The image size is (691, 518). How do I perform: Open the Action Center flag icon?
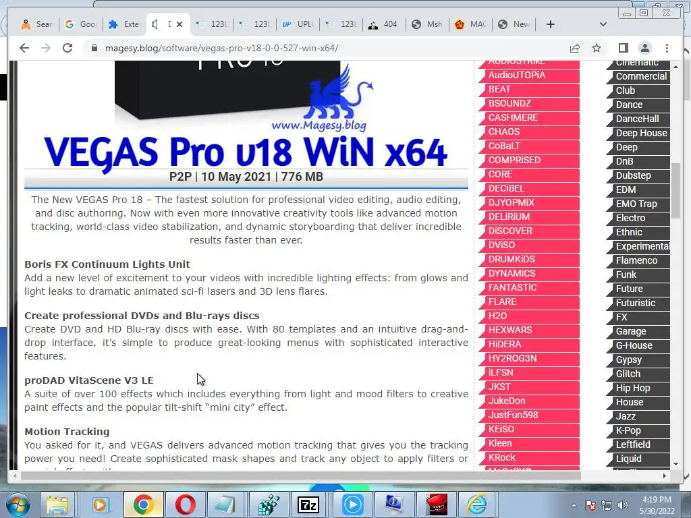pos(590,505)
